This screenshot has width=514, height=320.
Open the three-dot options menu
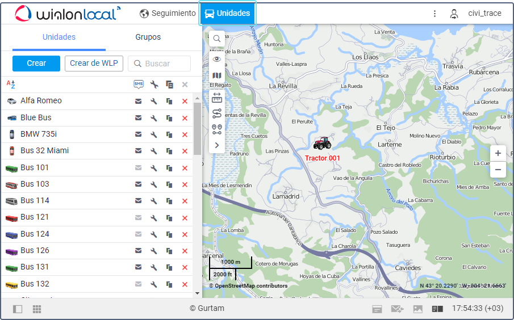(434, 14)
